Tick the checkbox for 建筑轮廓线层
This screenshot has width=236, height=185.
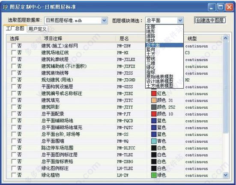point(14,59)
